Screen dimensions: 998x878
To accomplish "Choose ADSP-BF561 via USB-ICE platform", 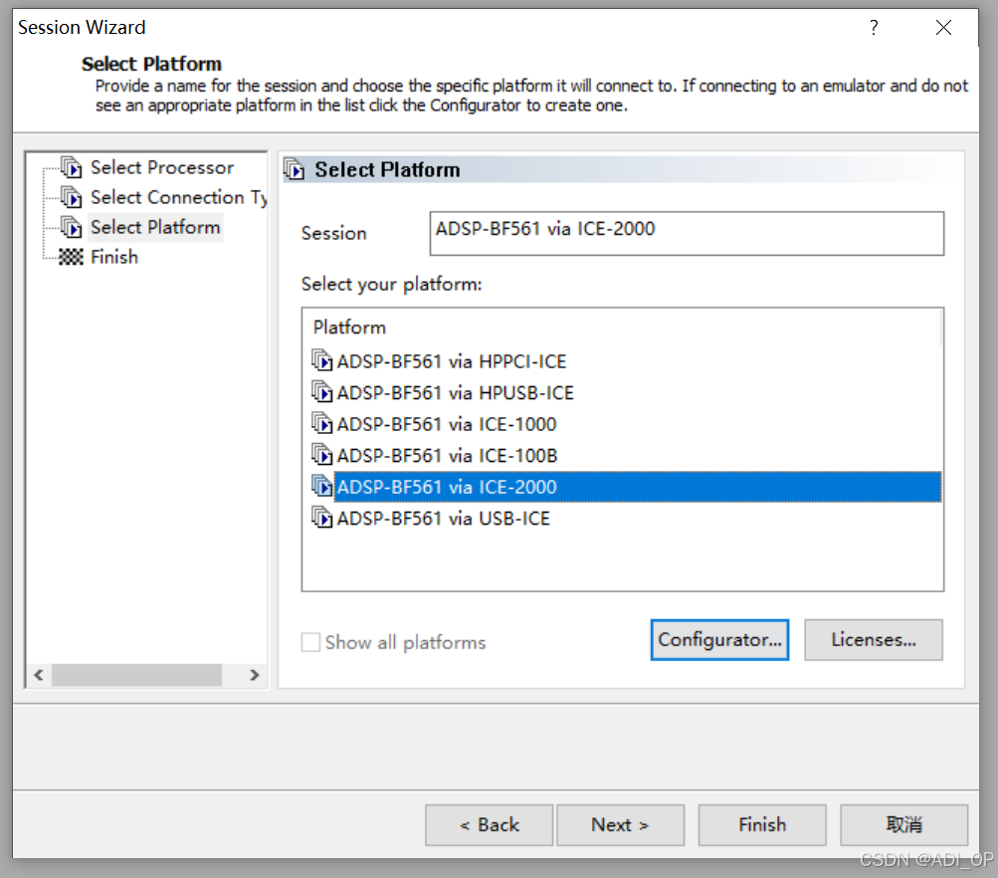I will (x=443, y=519).
